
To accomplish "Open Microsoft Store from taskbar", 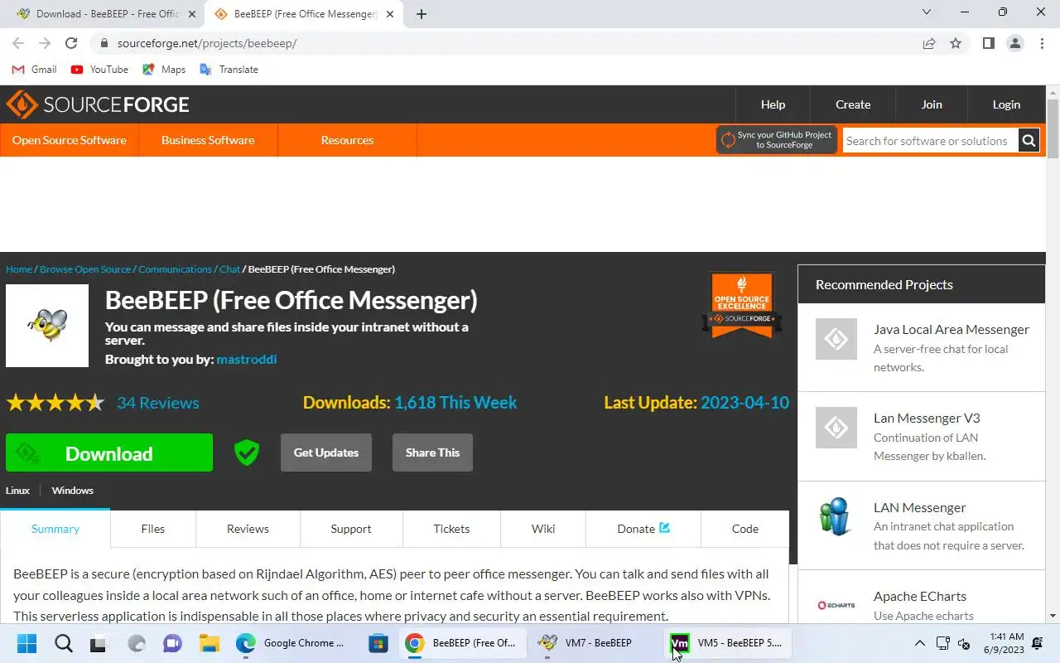I will coord(378,643).
